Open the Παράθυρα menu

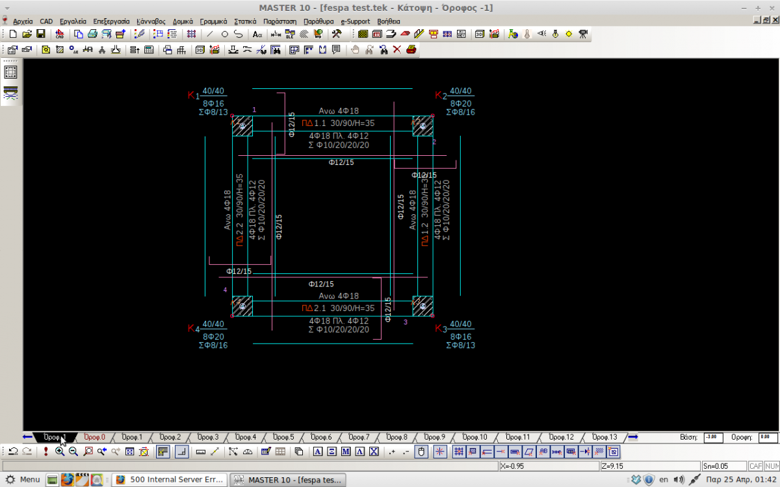pyautogui.click(x=318, y=21)
